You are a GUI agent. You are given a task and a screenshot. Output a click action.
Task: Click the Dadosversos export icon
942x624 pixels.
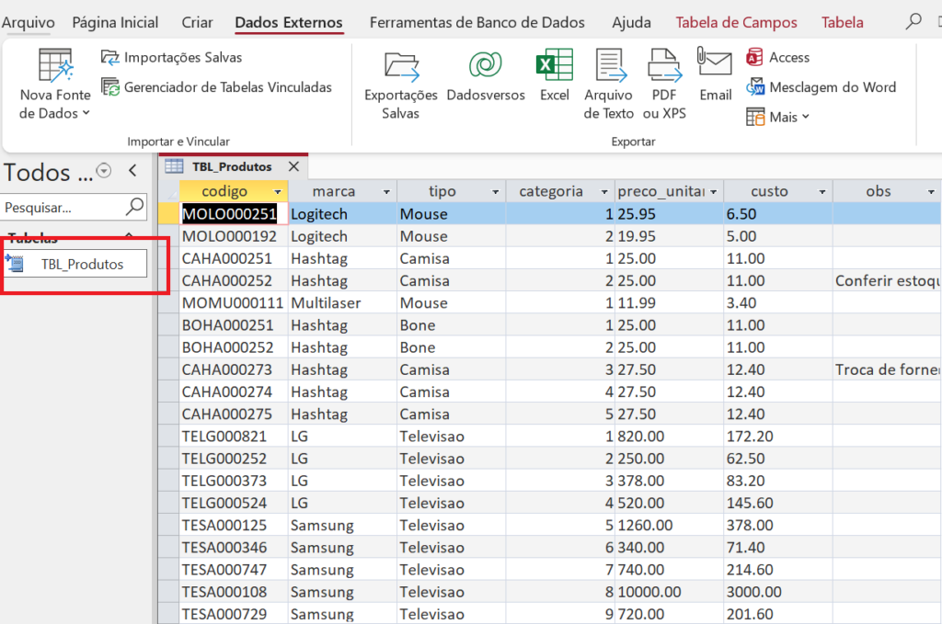pyautogui.click(x=485, y=66)
